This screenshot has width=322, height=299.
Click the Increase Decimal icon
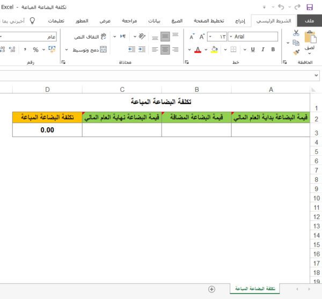click(12, 49)
